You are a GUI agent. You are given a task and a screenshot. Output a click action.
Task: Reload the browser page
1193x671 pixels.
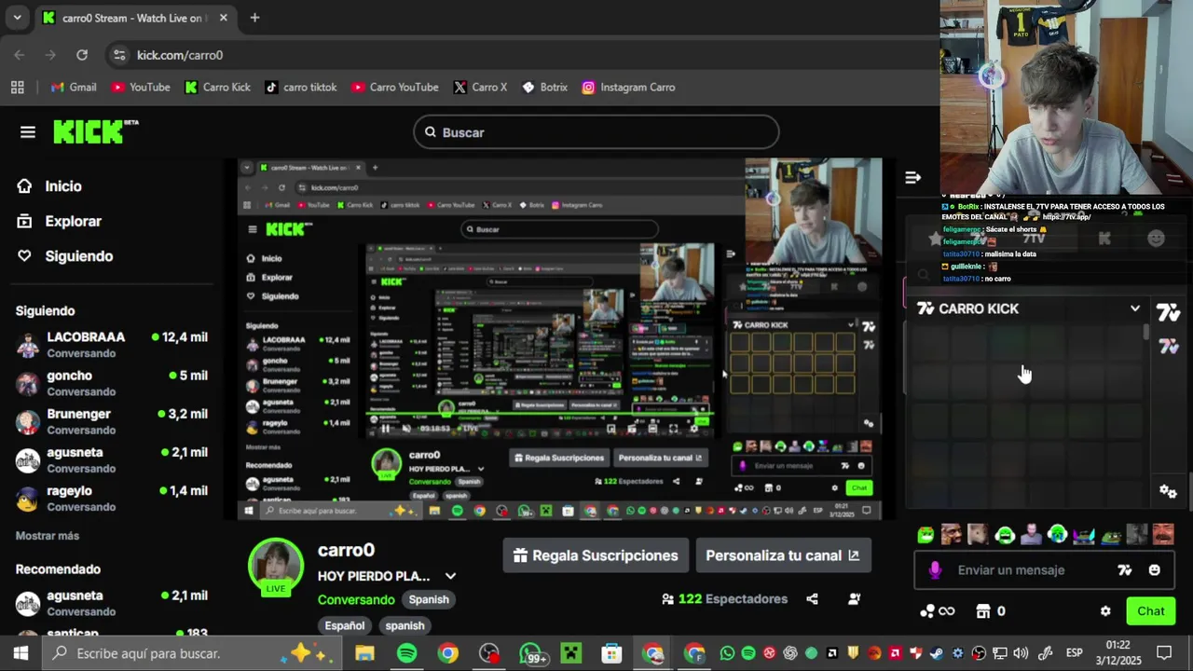[x=82, y=55]
